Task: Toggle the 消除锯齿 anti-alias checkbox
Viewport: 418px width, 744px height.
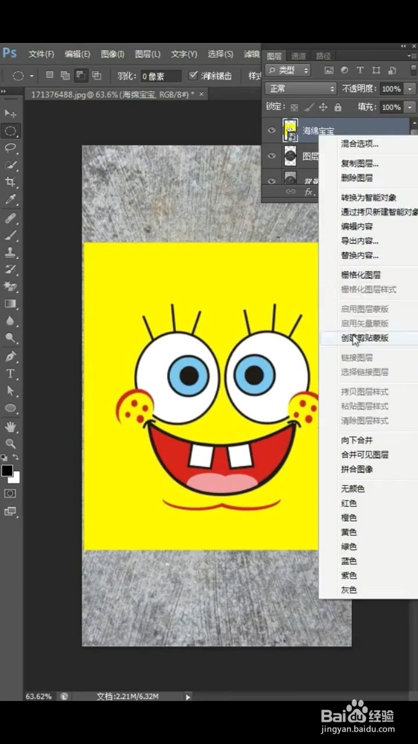Action: 193,75
